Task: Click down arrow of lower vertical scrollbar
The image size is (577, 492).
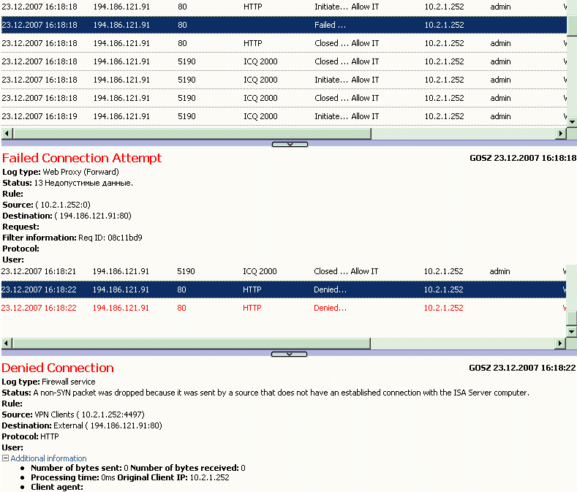Action: click(572, 331)
